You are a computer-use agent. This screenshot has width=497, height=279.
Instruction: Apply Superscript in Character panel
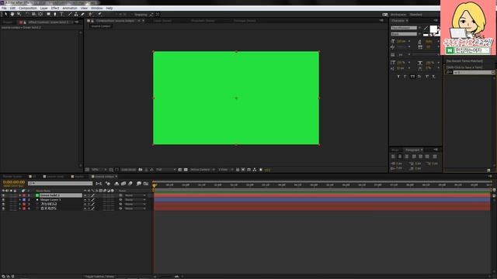pos(427,77)
